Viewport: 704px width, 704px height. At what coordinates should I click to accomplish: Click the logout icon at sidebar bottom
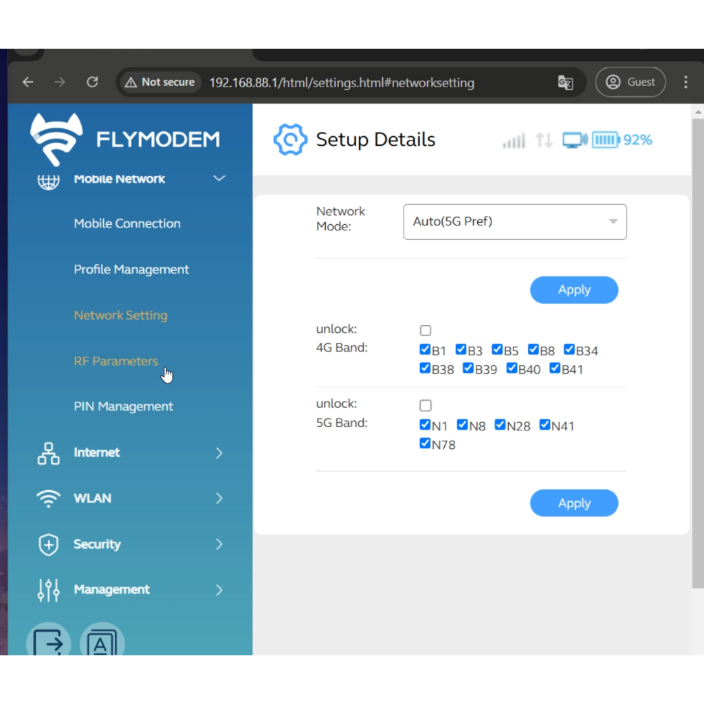pos(49,642)
